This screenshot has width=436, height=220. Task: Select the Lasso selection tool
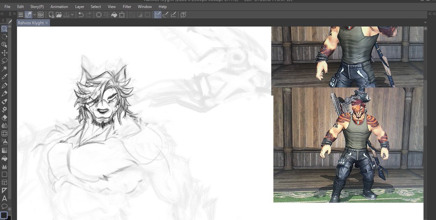point(4,61)
